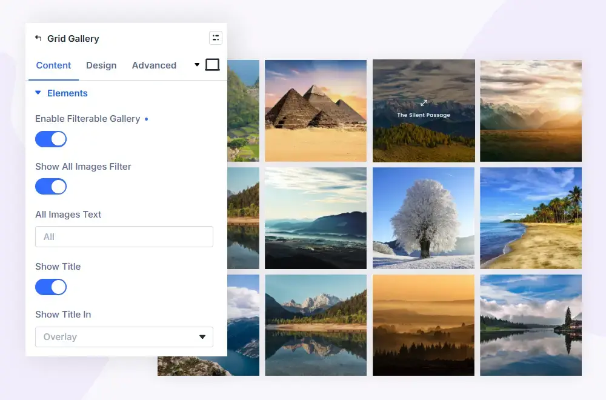Click the expand icon on The Silent Passage image
The height and width of the screenshot is (400, 606).
point(424,103)
